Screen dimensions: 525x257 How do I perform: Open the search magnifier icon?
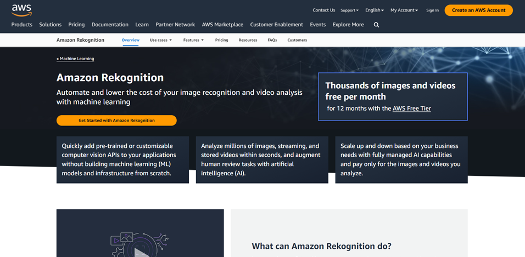(376, 25)
